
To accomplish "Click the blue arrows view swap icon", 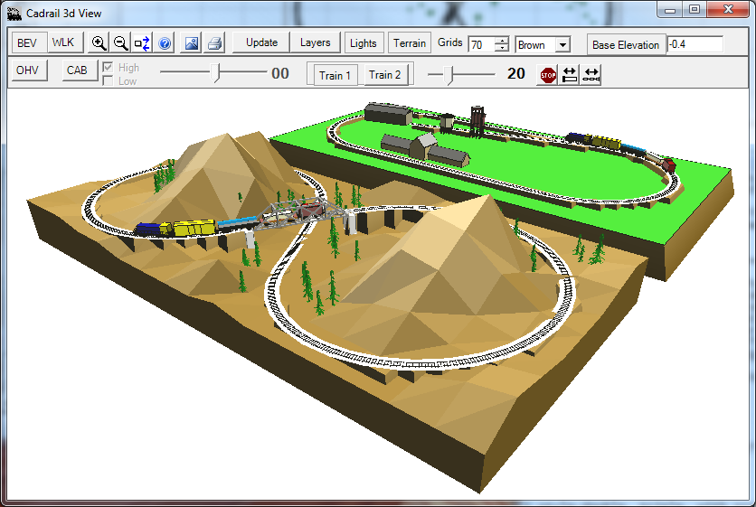I will point(143,43).
